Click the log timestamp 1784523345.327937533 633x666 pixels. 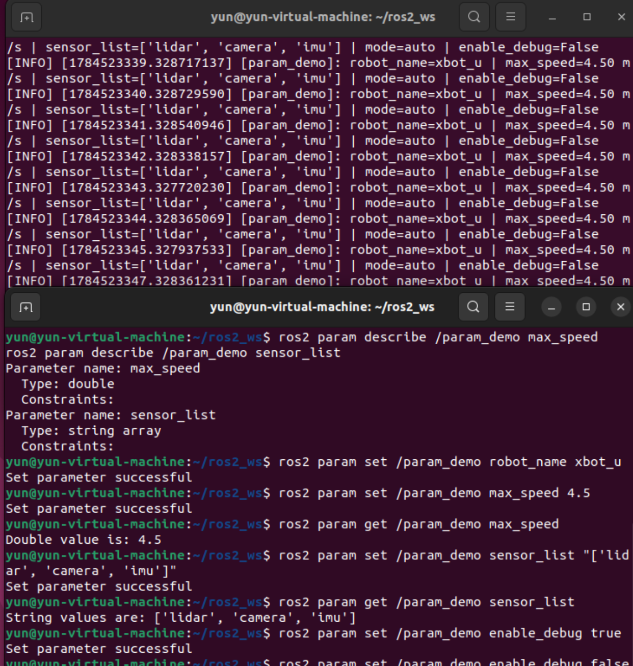(x=147, y=250)
